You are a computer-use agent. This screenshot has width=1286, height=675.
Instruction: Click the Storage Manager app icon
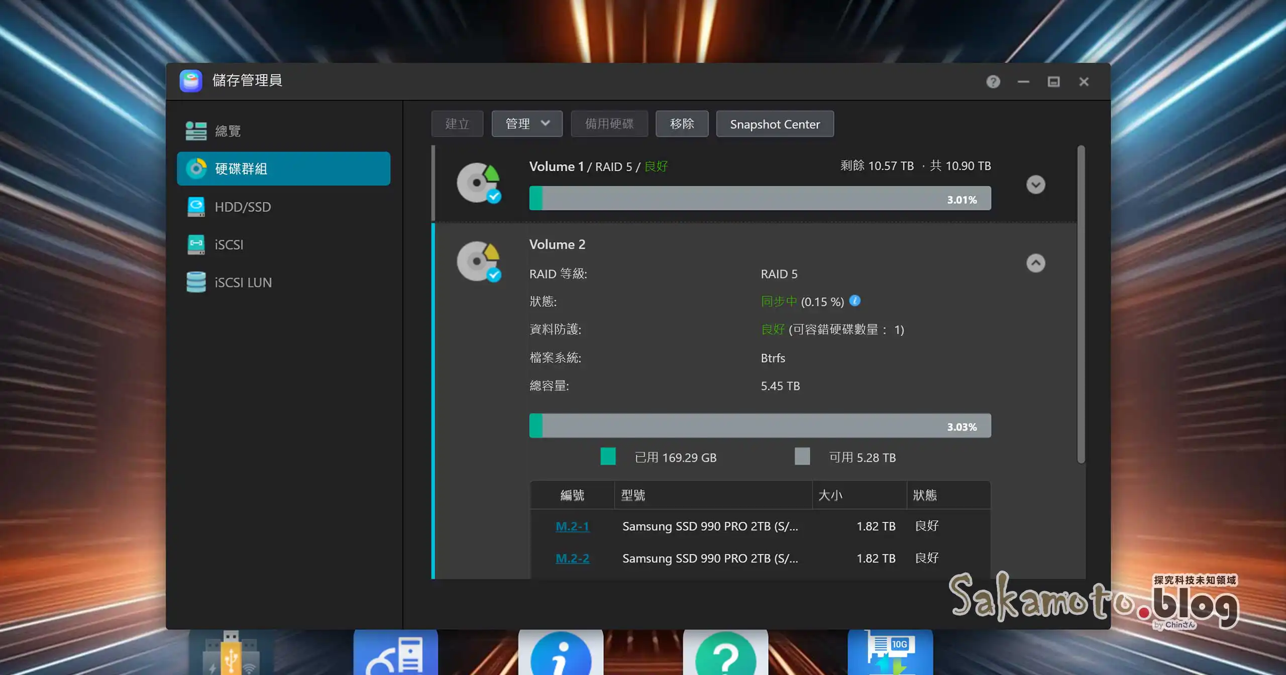pos(191,81)
